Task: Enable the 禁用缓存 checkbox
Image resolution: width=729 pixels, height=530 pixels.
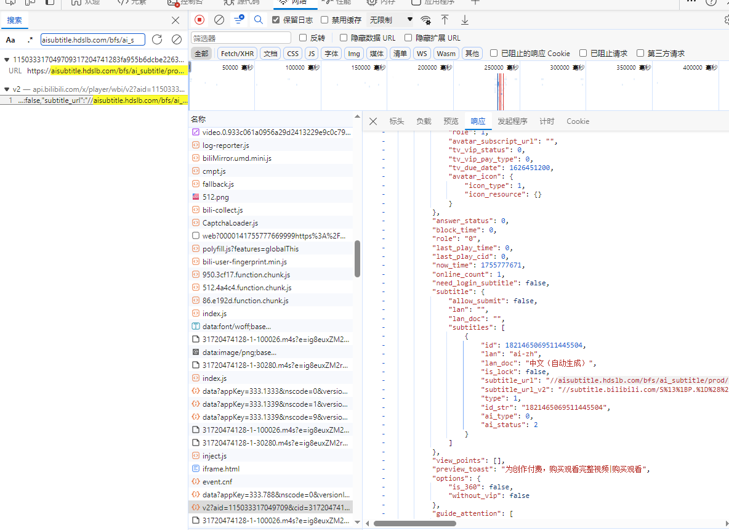Action: point(325,20)
